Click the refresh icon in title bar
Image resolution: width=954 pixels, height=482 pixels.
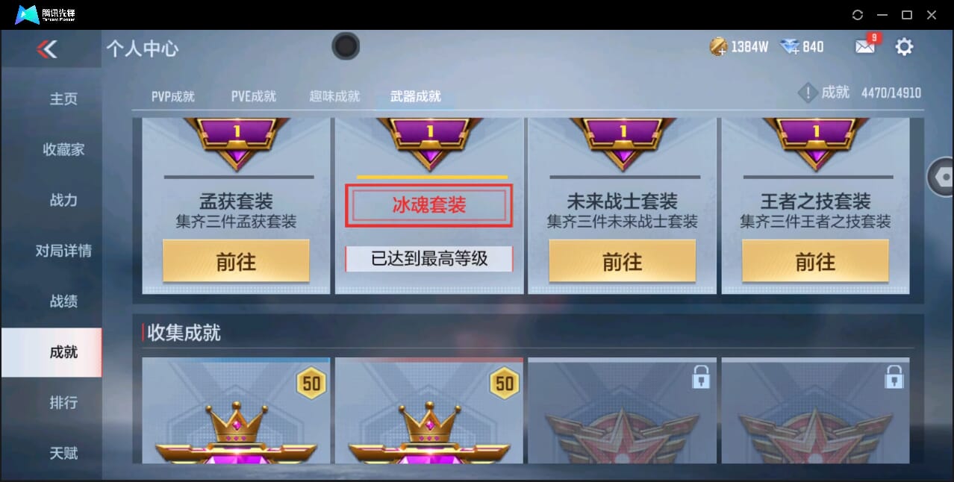tap(857, 15)
